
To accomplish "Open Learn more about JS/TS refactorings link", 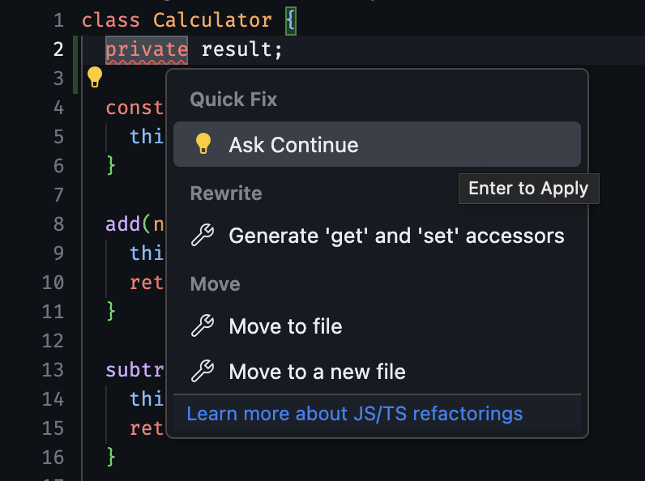I will pyautogui.click(x=354, y=414).
